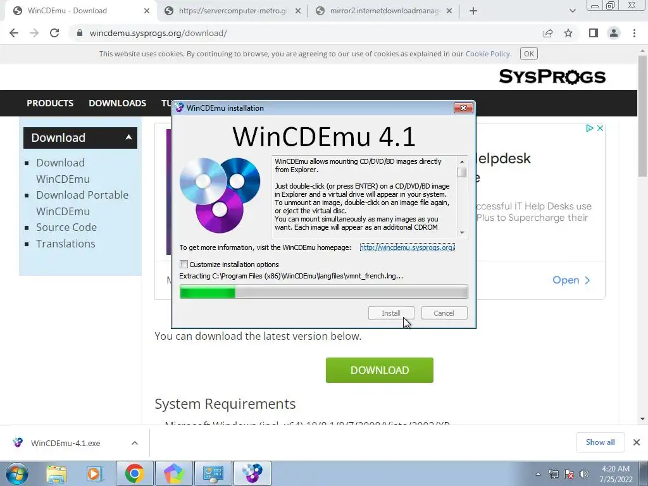Click the description scrollbar thumb
Viewport: 648px width, 486px height.
pos(462,172)
